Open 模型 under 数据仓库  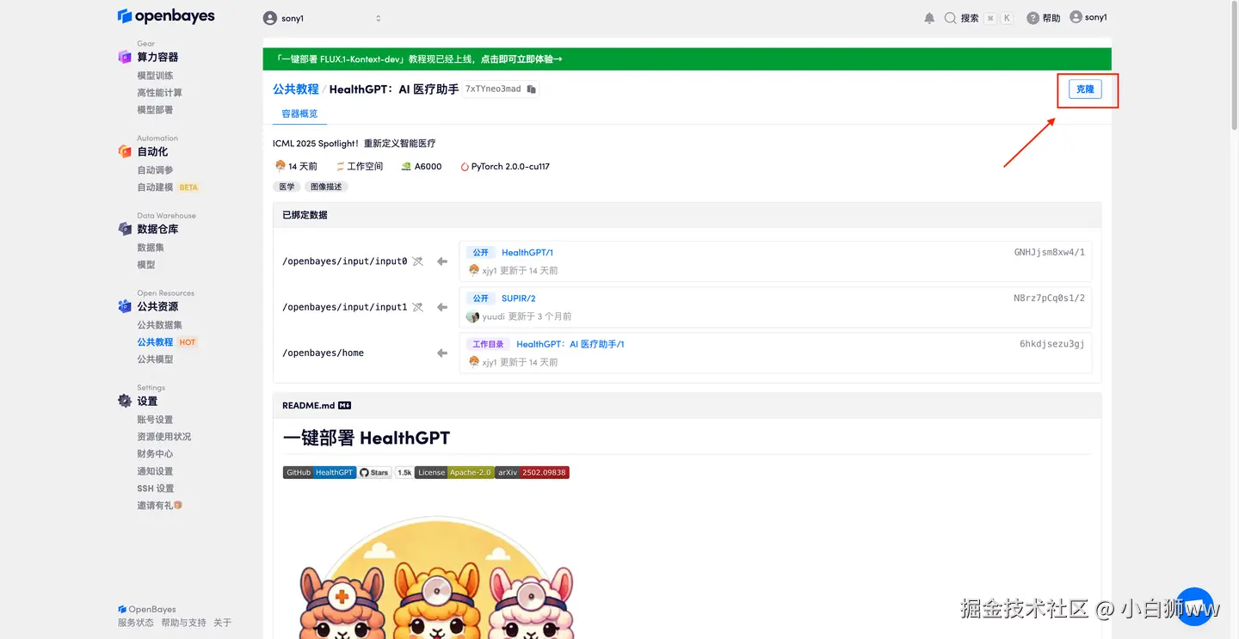[146, 265]
